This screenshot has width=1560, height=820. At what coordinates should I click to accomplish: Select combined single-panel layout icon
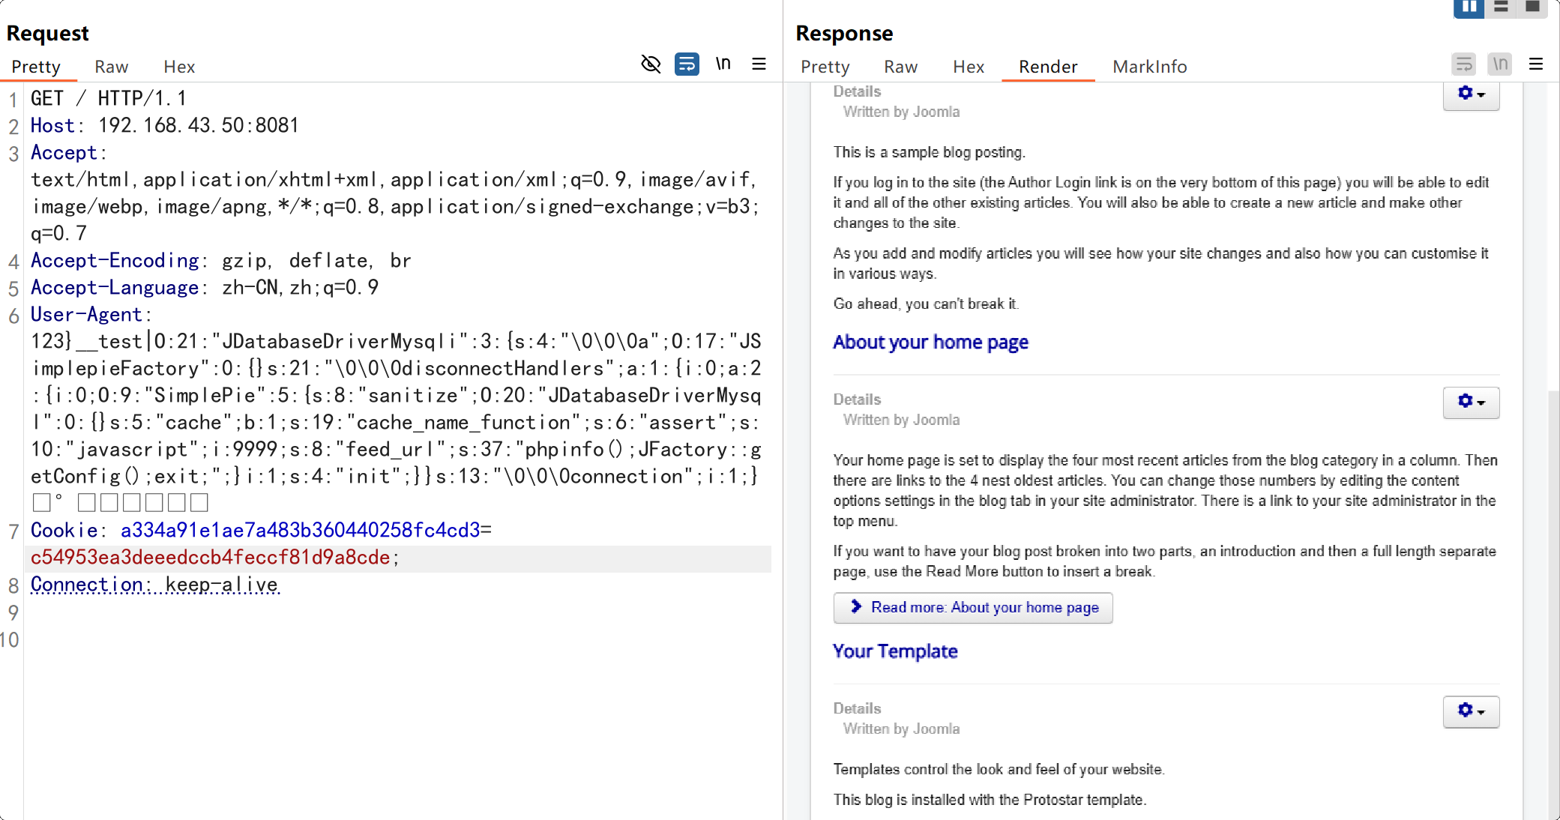[1532, 7]
